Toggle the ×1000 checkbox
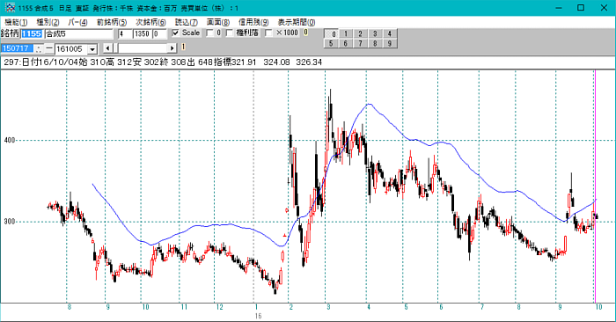 [268, 33]
